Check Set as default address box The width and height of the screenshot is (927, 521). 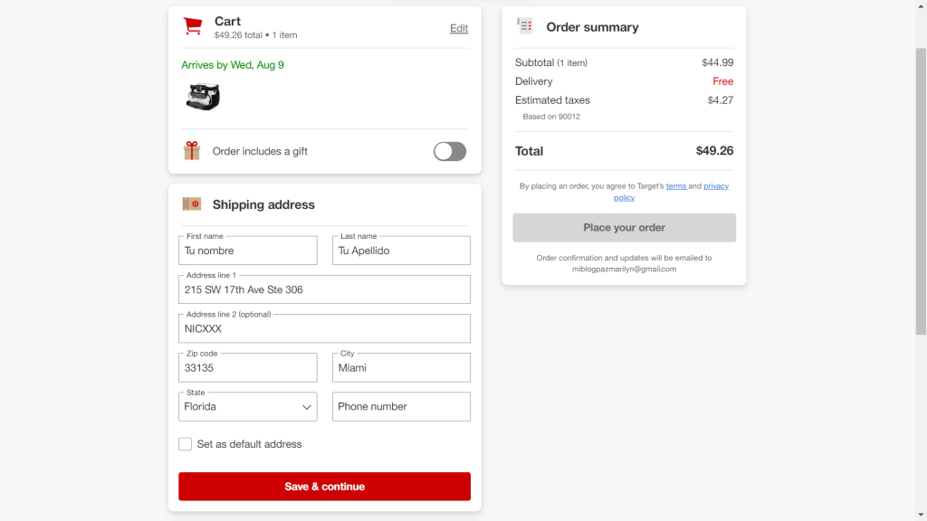pos(185,443)
